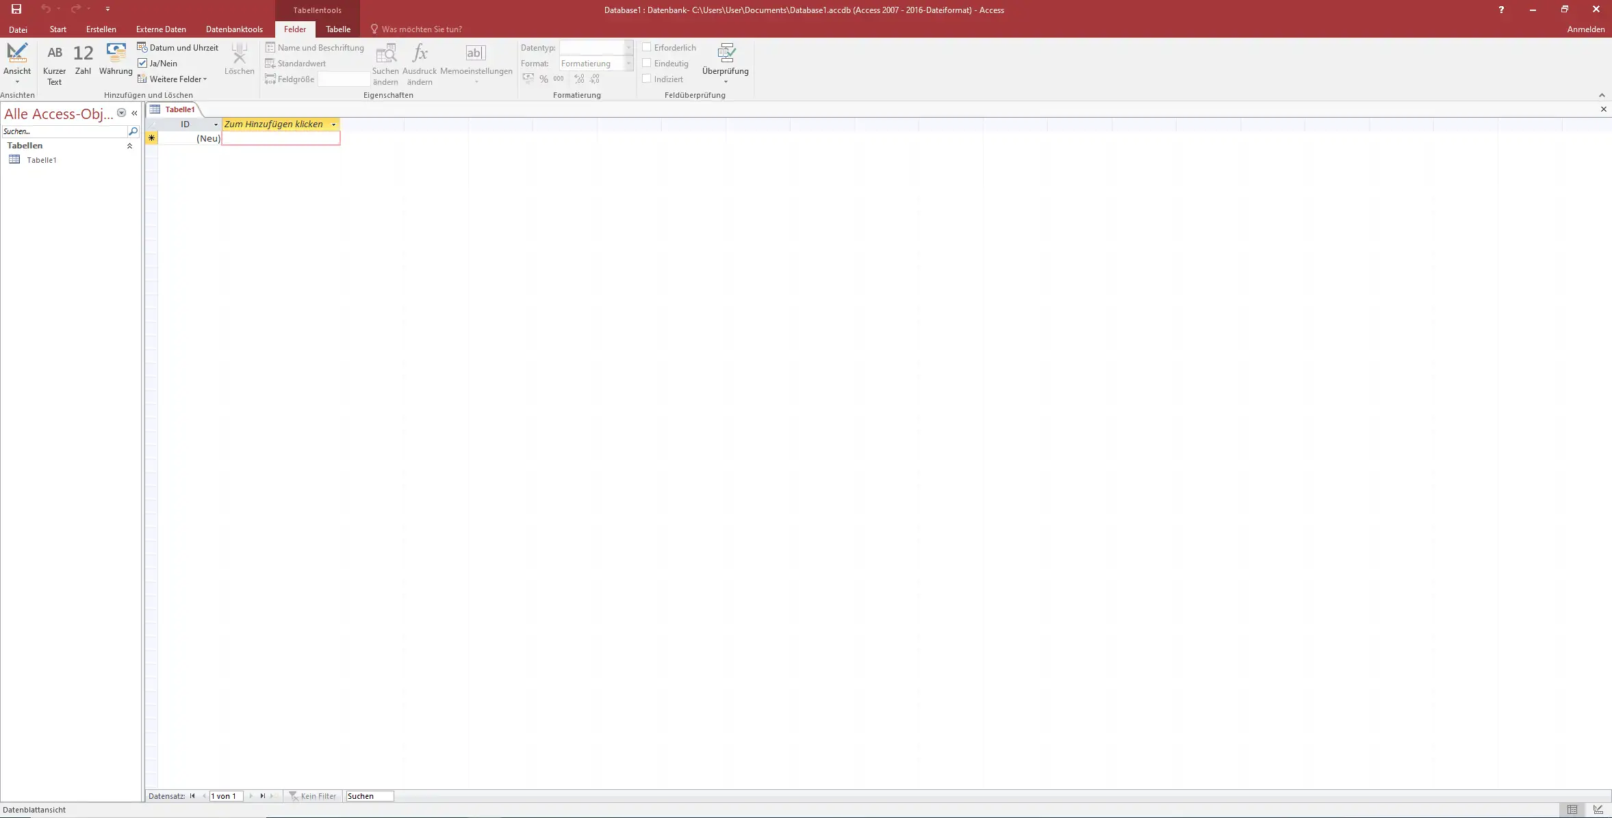The width and height of the screenshot is (1612, 818).
Task: Switch to design view via the status bar icon
Action: pos(1598,810)
